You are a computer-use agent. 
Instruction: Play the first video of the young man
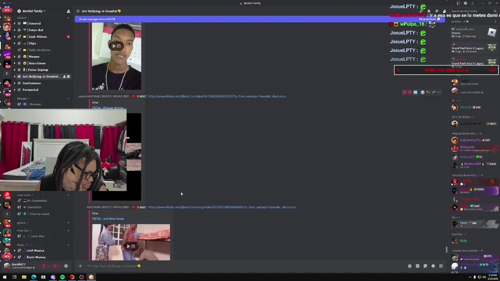(x=114, y=46)
